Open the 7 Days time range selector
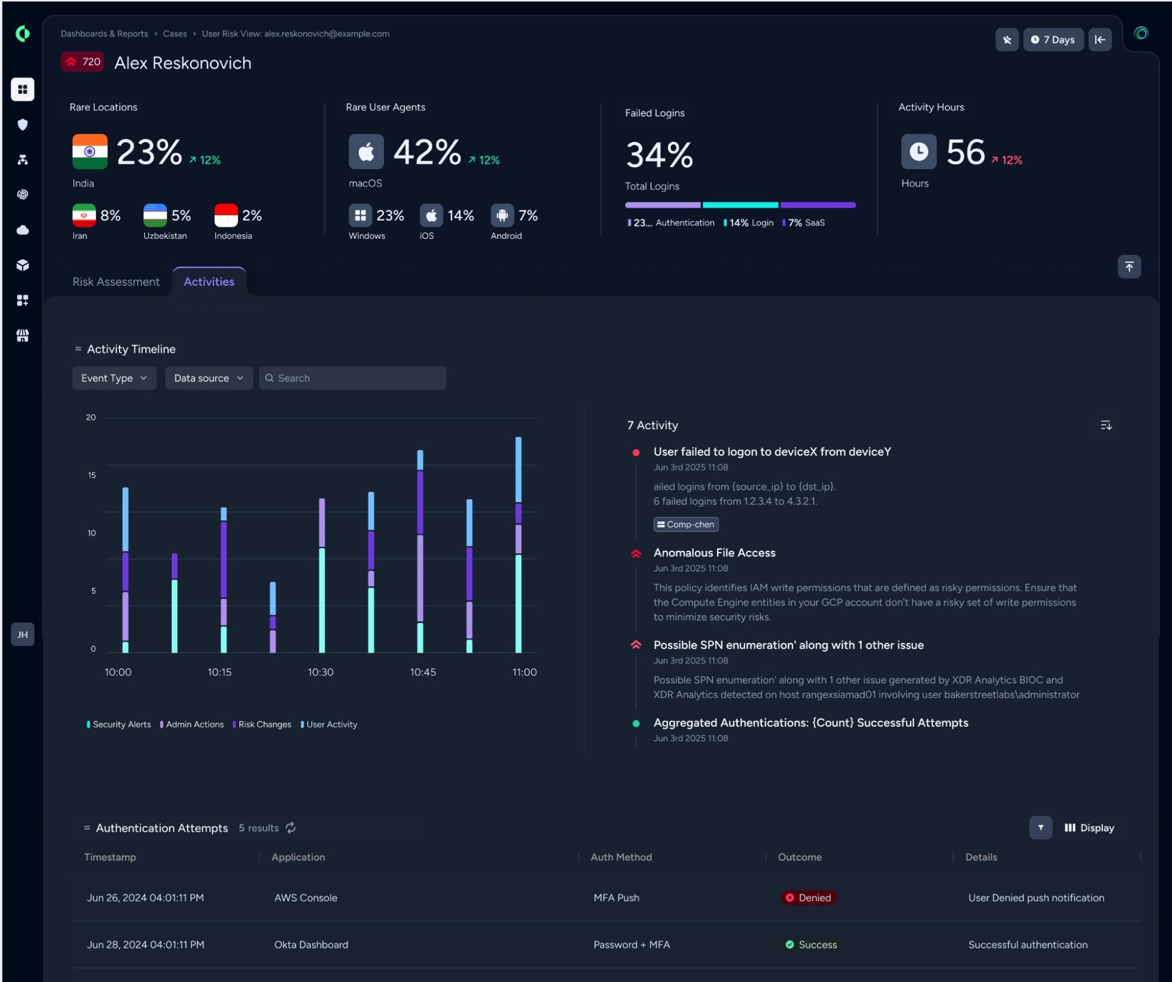Screen dimensions: 1172x982 point(1053,40)
